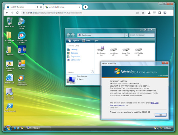This screenshot has height=135, width=178.
Task: Select the 3½ Floppy (A:) drive
Action: point(101,51)
